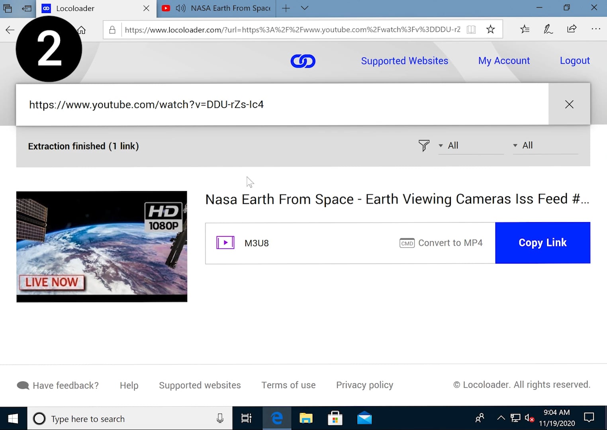Click set these tabs aside icon
This screenshot has height=430, width=607.
(x=27, y=8)
